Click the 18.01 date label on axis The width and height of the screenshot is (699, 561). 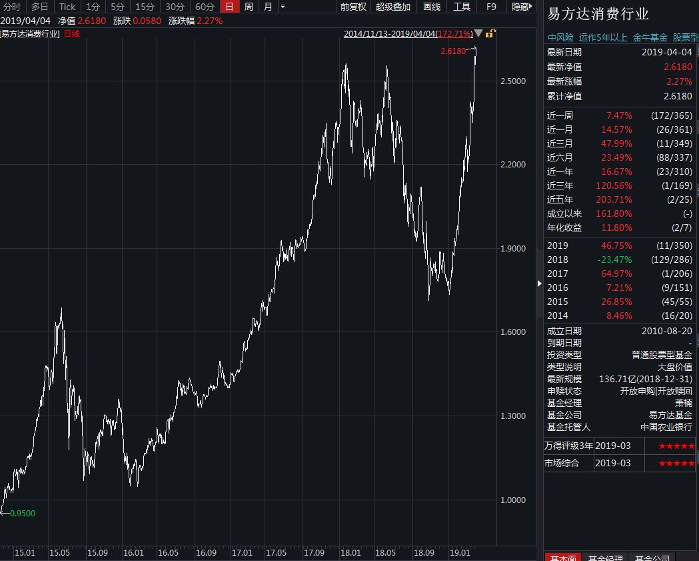(x=350, y=553)
